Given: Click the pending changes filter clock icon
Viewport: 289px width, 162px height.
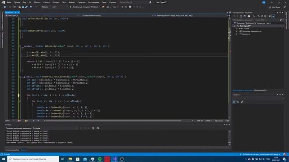Looking at the screenshot, I should [x=249, y=16].
